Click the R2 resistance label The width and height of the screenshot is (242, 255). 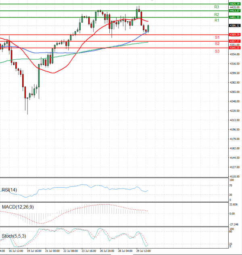[217, 15]
